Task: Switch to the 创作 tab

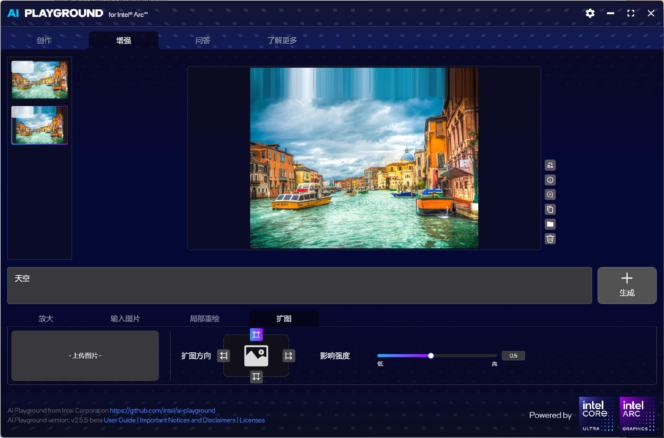Action: tap(44, 40)
